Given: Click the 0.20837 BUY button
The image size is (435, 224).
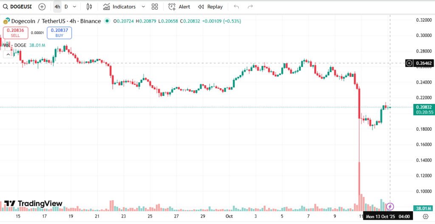Looking at the screenshot, I should [59, 33].
